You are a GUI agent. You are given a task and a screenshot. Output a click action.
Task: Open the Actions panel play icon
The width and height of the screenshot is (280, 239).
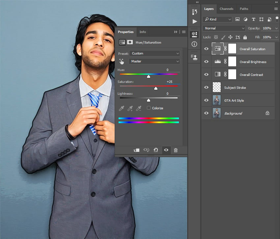195,21
